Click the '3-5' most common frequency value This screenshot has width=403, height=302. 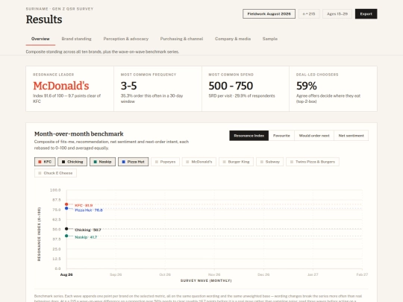click(x=129, y=86)
